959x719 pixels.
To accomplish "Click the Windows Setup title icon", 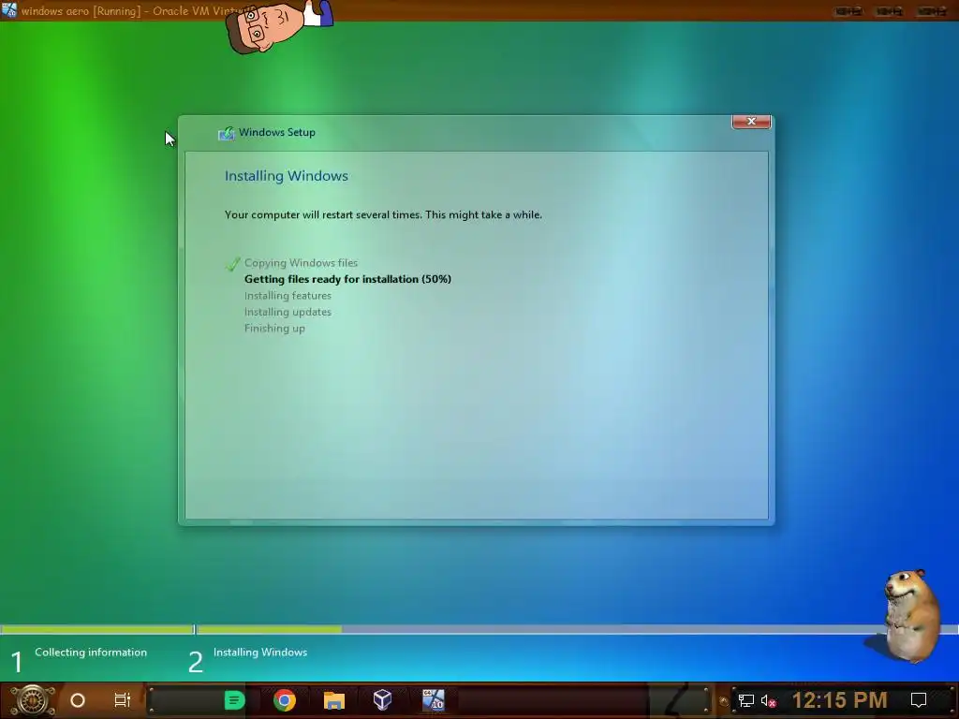I will [227, 133].
